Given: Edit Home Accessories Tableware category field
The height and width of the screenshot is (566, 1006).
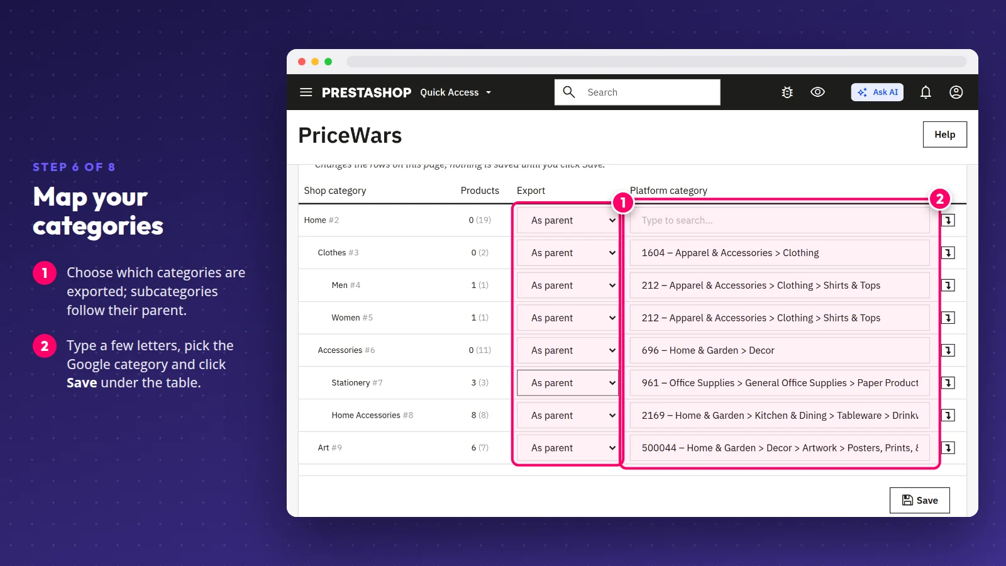Looking at the screenshot, I should click(780, 415).
